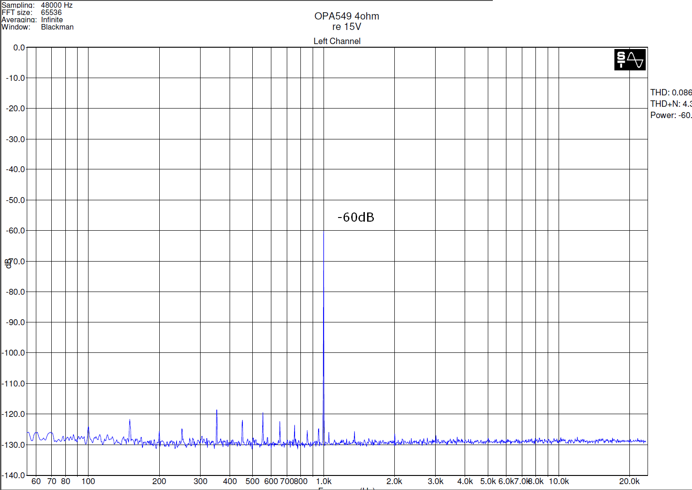Click the FFT size 65536 text

pos(31,12)
